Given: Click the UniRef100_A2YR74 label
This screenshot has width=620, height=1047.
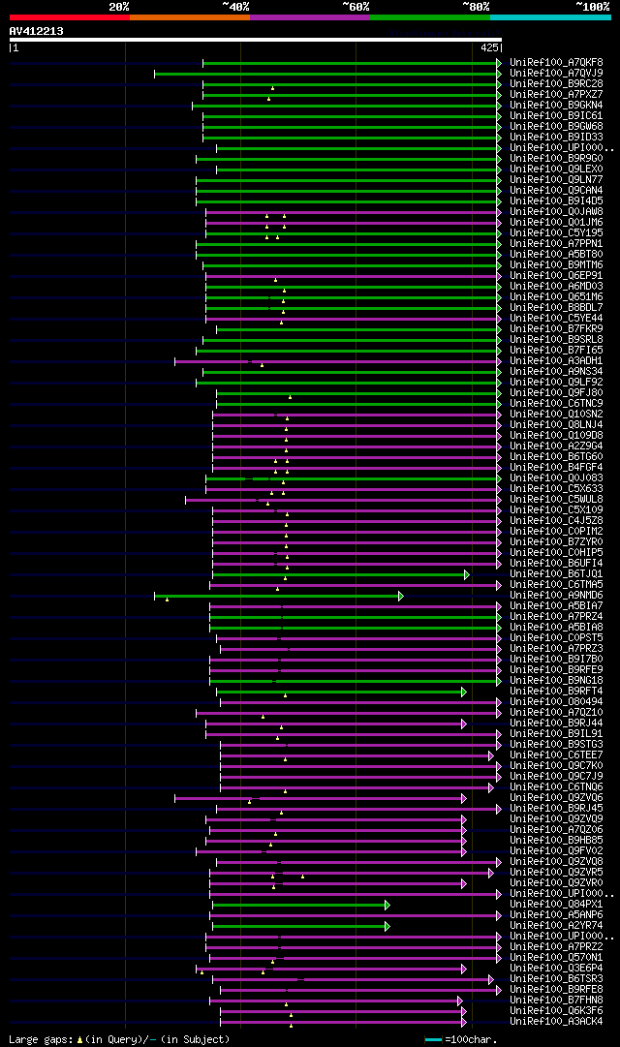Looking at the screenshot, I should 556,926.
